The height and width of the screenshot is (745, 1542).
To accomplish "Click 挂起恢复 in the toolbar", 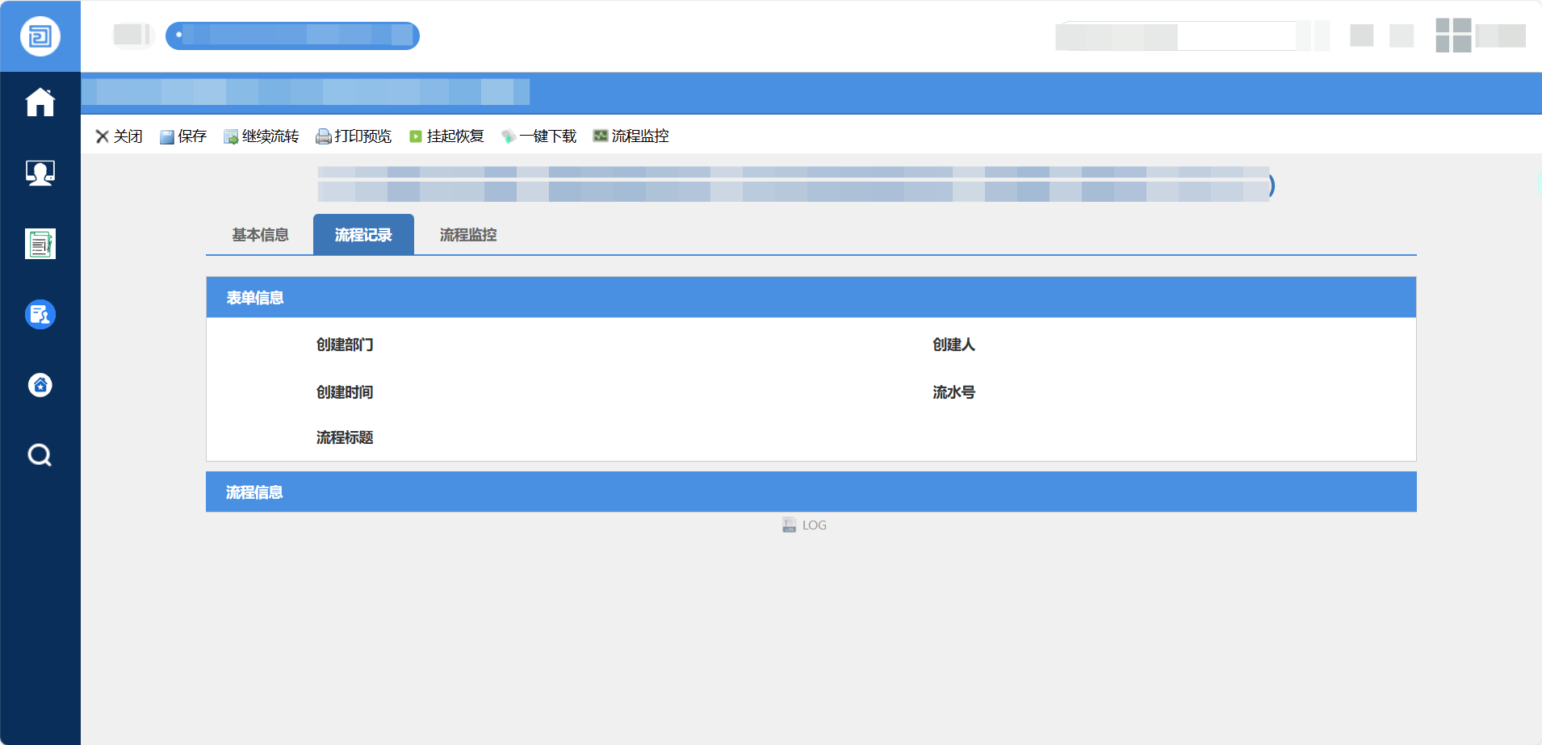I will [x=446, y=136].
